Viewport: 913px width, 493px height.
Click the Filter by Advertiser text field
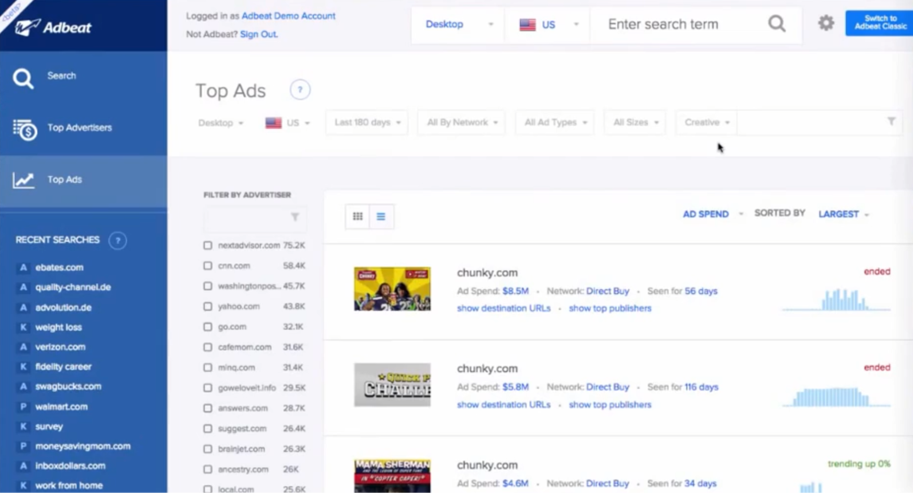255,219
